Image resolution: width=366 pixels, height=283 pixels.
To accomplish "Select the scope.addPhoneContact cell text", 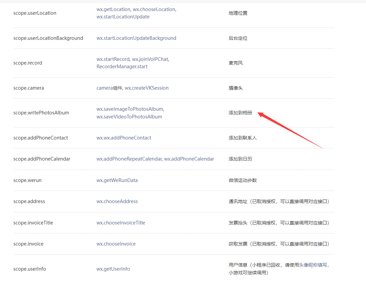I will click(x=40, y=138).
